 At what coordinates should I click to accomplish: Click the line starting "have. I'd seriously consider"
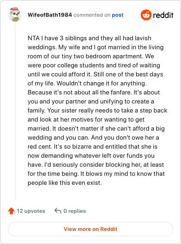point(96,164)
